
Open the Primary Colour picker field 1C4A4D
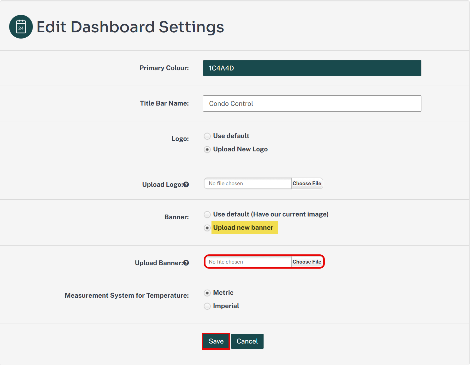coord(312,68)
